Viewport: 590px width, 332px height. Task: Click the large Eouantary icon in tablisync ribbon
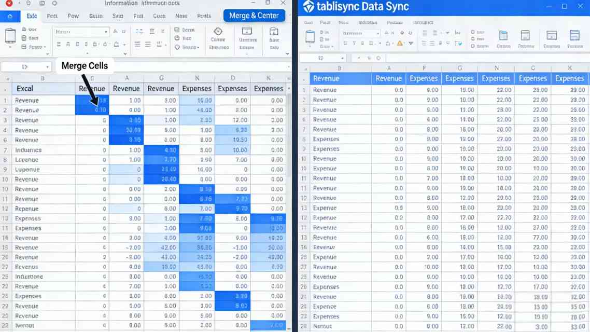[552, 36]
